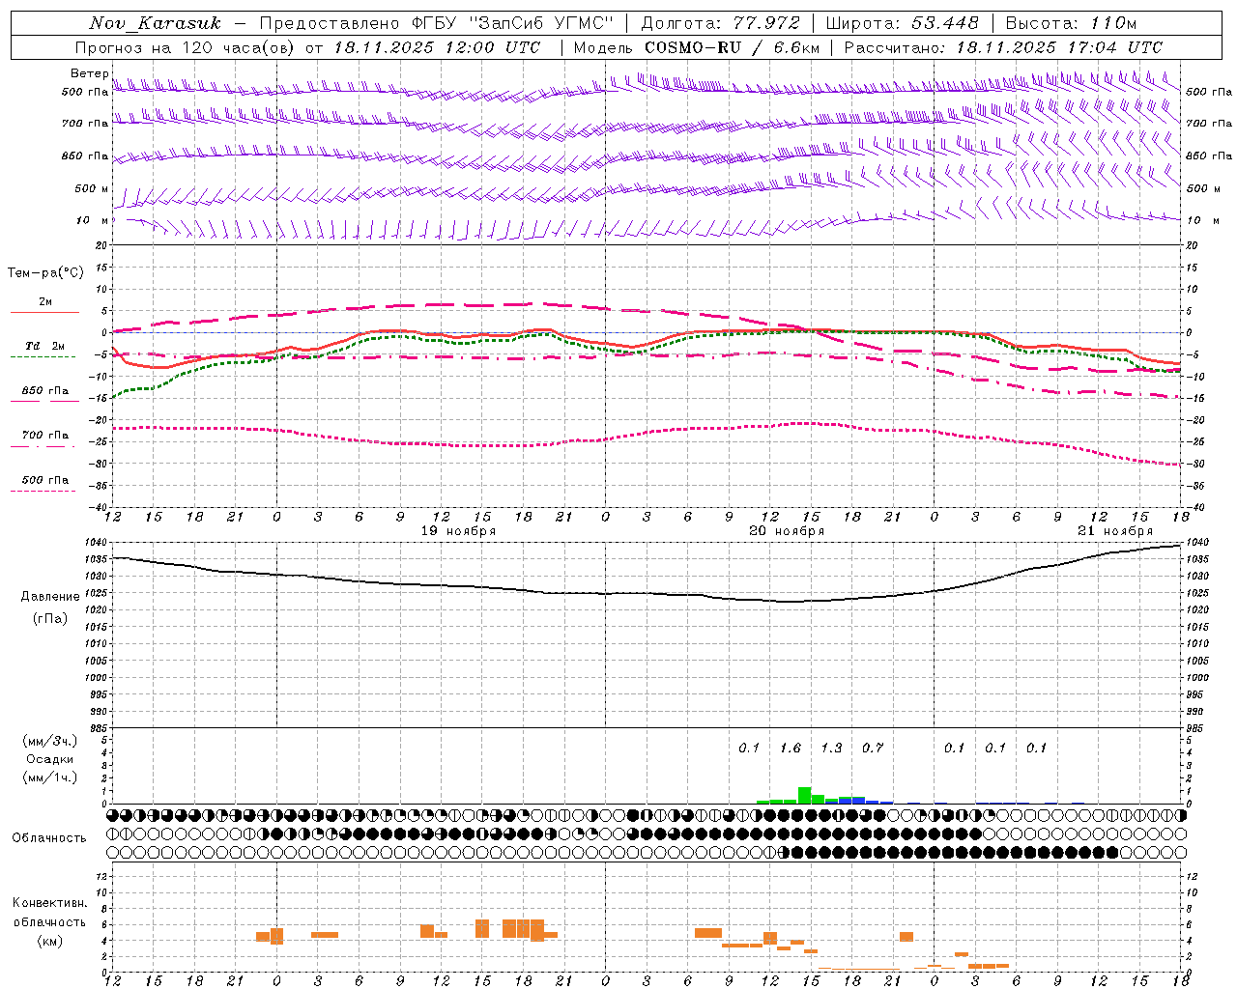Select the (мм/1ч.) unit label
This screenshot has height=989, width=1237.
click(x=50, y=777)
